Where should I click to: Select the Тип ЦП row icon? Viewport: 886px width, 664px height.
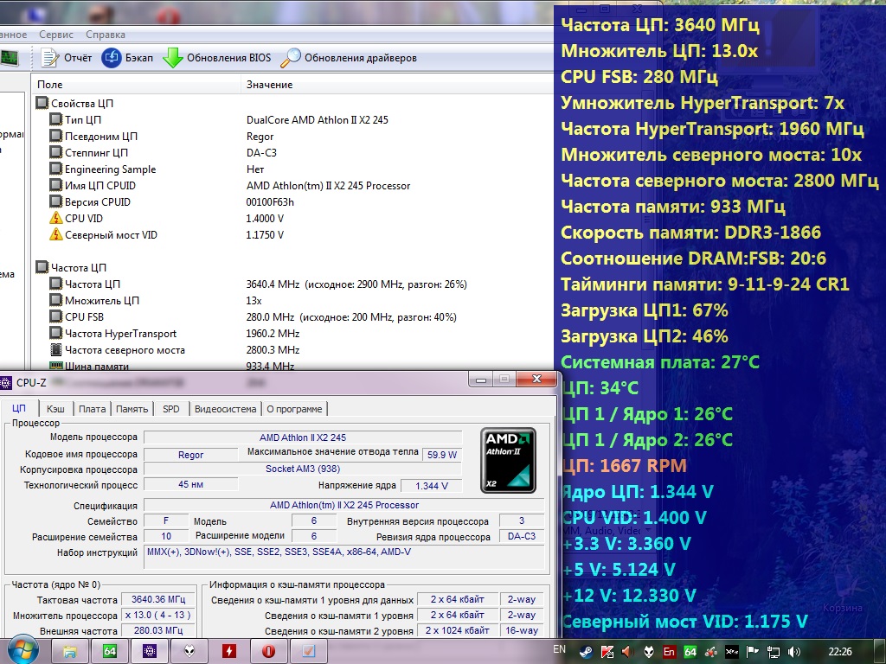point(55,119)
